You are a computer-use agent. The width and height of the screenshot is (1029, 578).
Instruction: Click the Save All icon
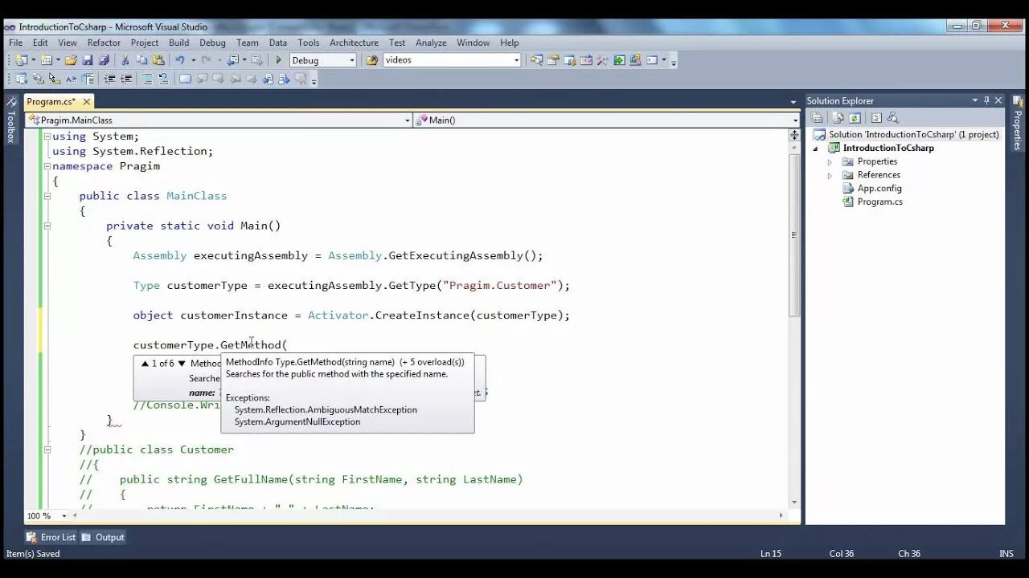pos(105,60)
